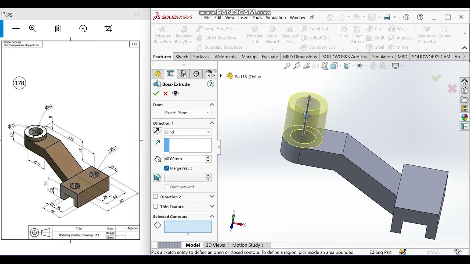Toggle Merge result checkbox
The height and width of the screenshot is (264, 470).
(x=167, y=168)
